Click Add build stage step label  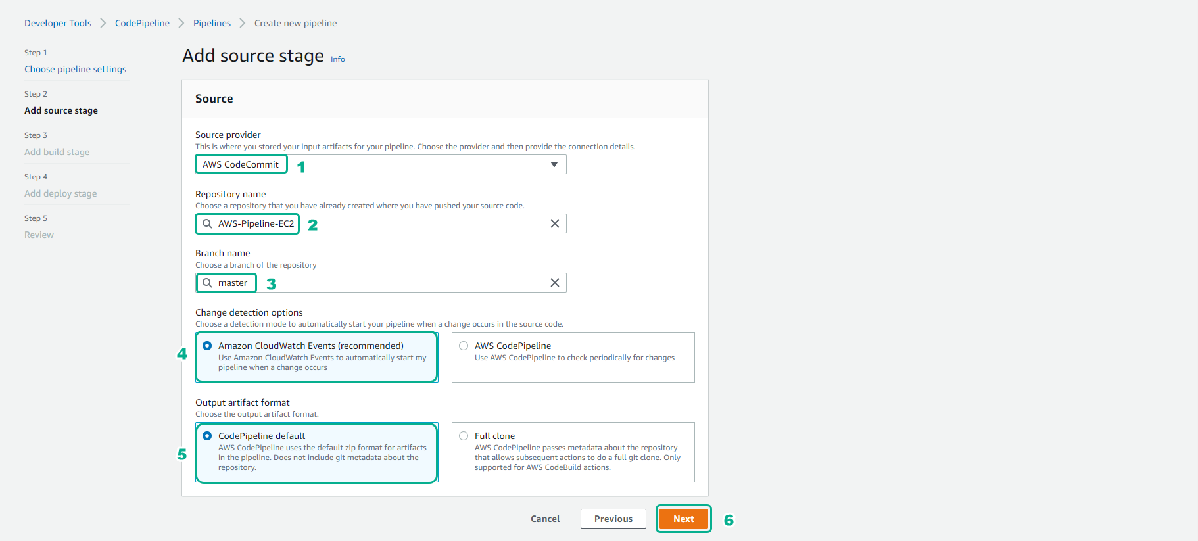(57, 152)
